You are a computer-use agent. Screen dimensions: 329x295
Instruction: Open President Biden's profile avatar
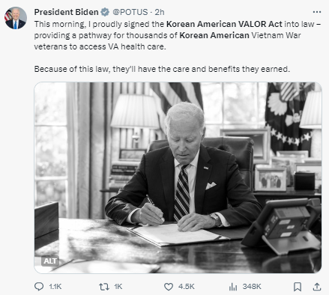coord(16,18)
